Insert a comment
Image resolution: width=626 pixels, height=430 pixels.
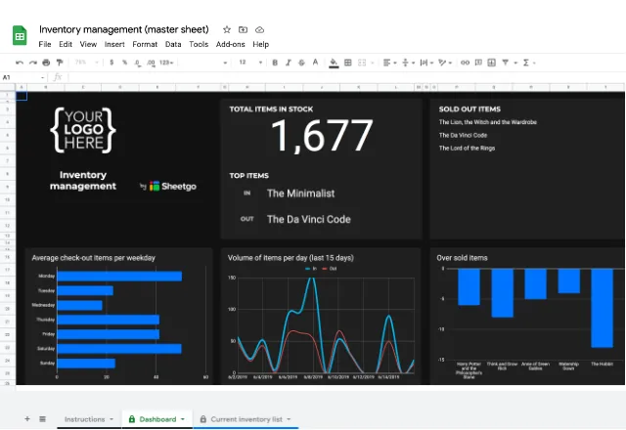point(478,63)
